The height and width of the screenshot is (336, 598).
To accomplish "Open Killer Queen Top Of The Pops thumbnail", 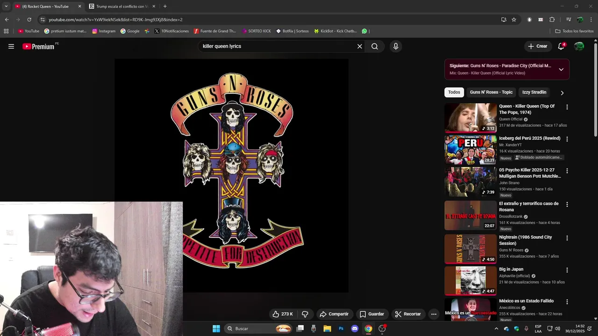I will 470,118.
